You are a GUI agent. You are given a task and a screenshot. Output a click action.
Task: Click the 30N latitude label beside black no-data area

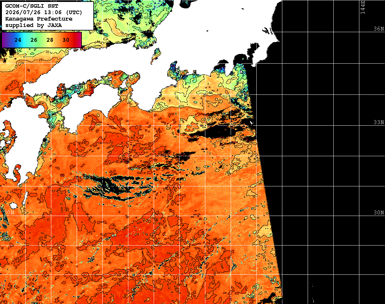(379, 213)
